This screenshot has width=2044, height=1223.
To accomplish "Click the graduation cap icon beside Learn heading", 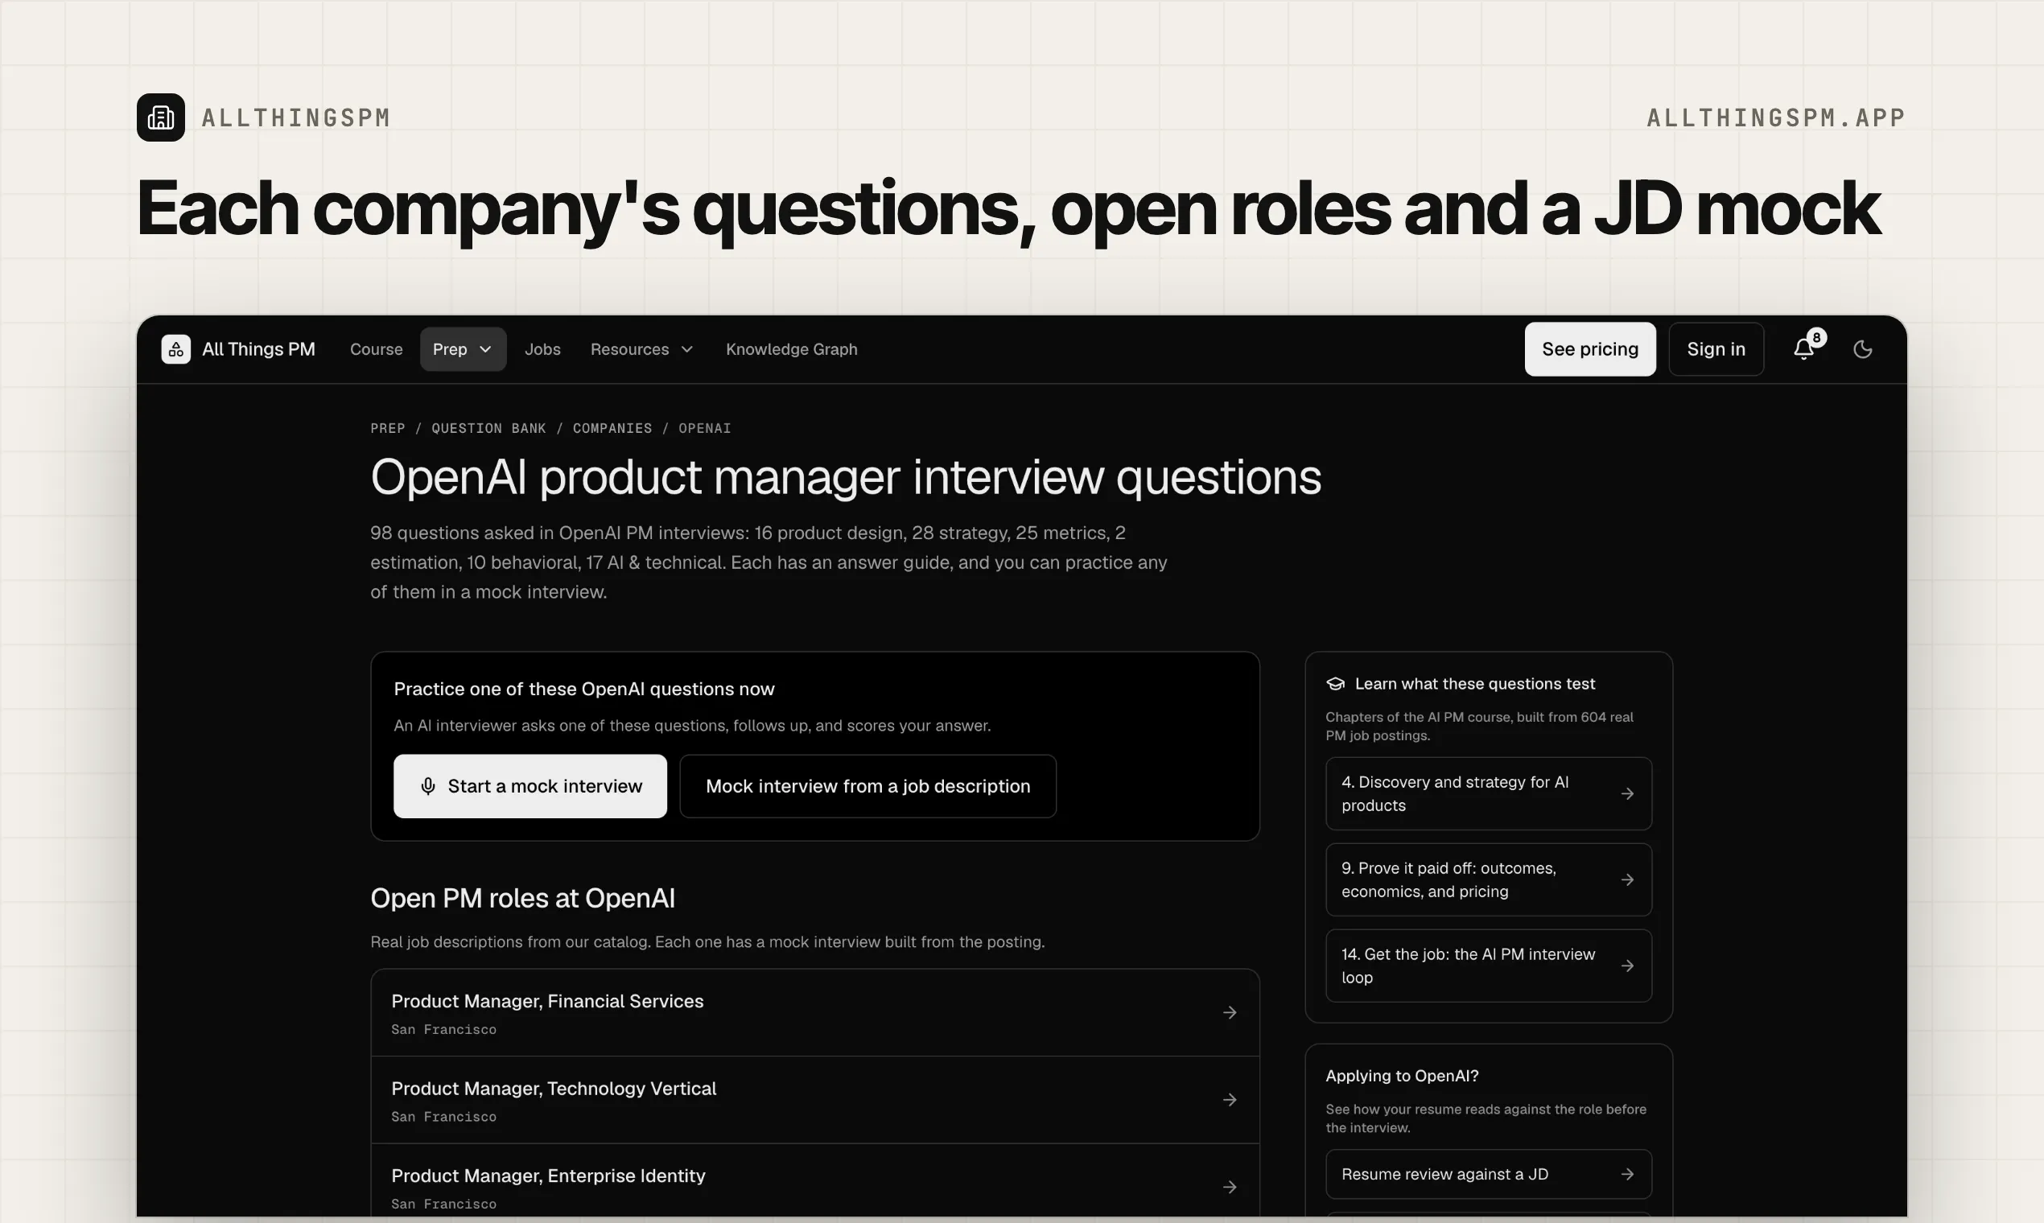I will click(1335, 684).
